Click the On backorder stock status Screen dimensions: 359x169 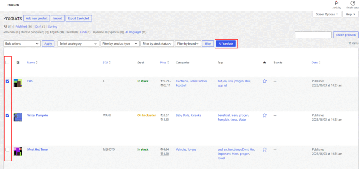pyautogui.click(x=147, y=115)
